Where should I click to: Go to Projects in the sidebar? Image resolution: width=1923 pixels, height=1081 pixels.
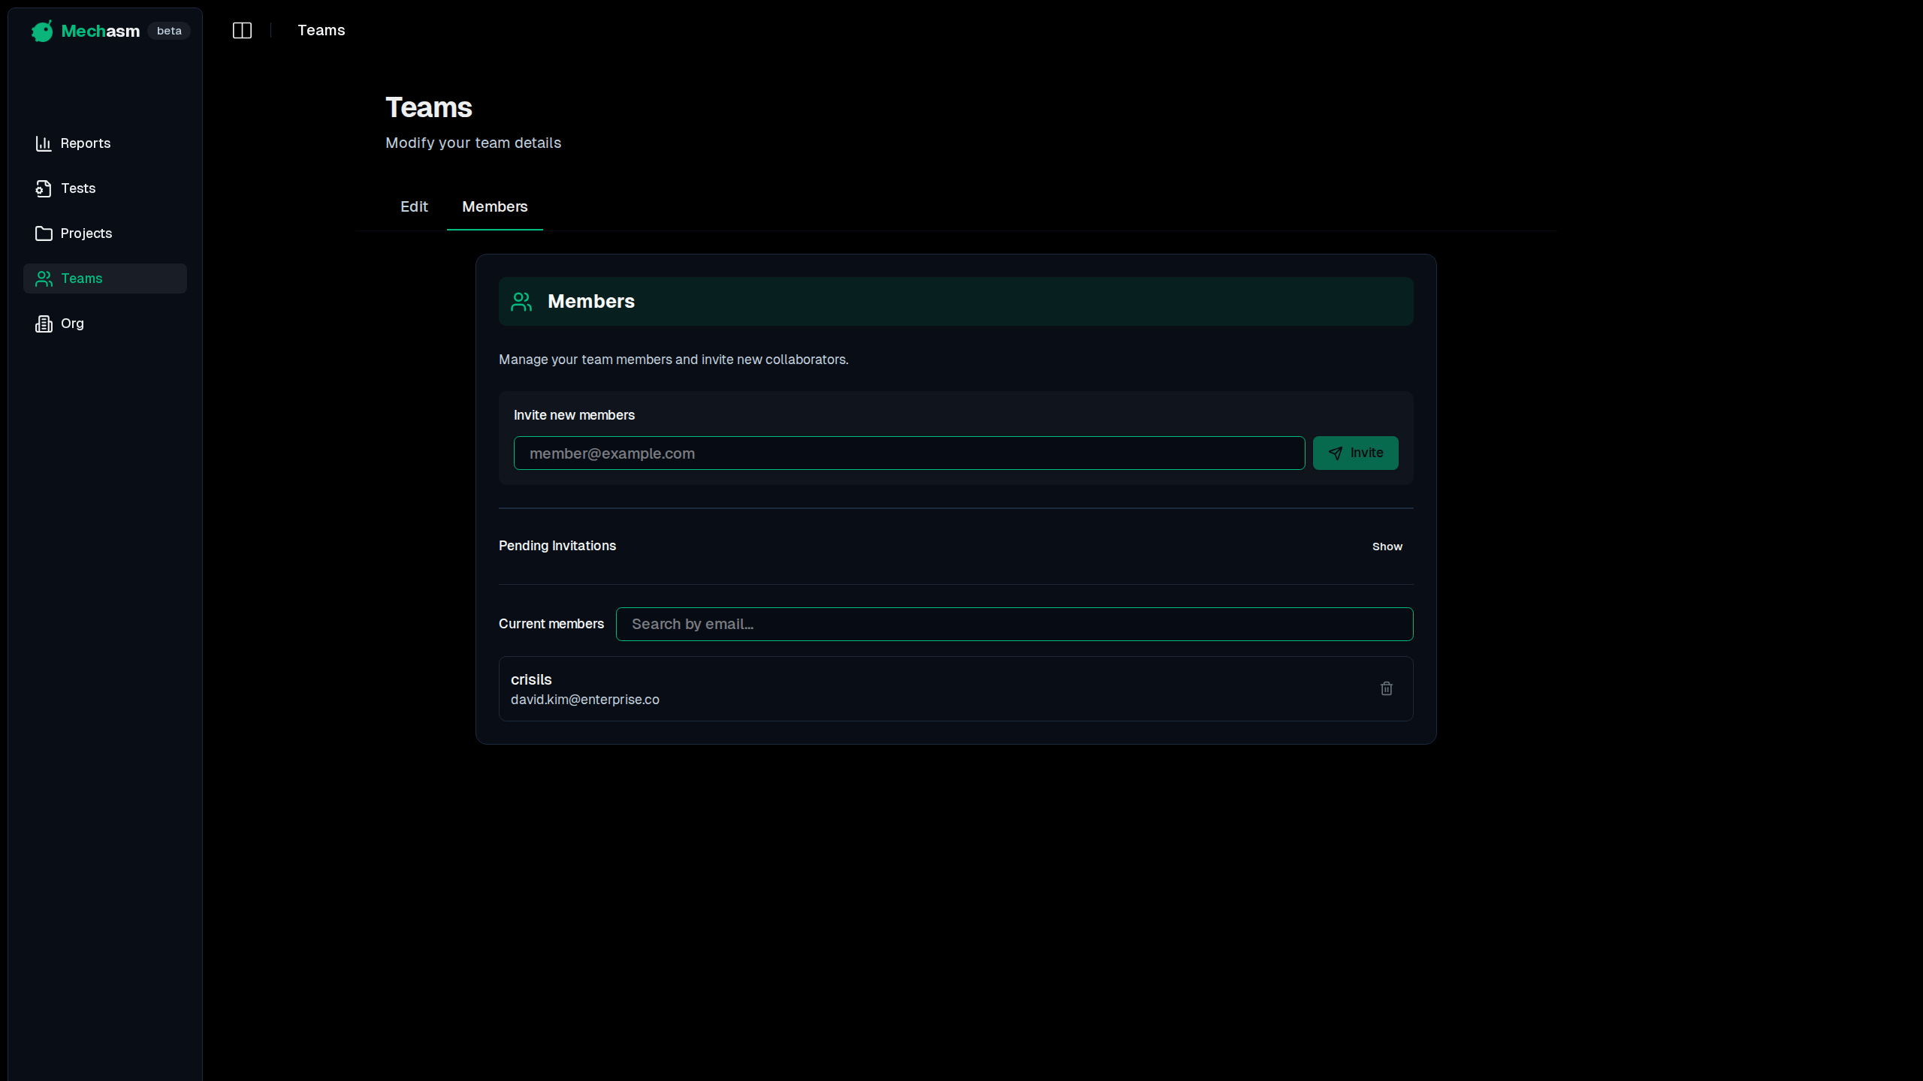click(86, 233)
